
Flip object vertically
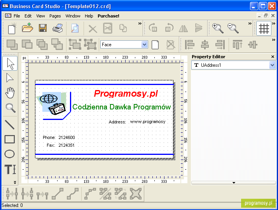coord(199,28)
